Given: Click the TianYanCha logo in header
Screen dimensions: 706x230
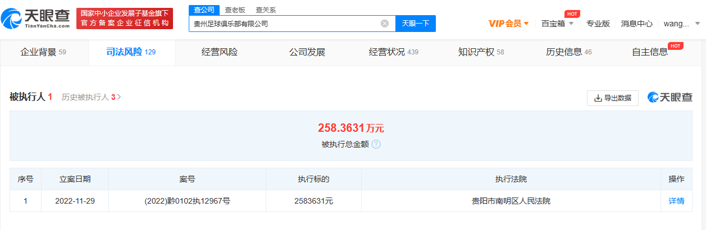Looking at the screenshot, I should click(x=36, y=19).
